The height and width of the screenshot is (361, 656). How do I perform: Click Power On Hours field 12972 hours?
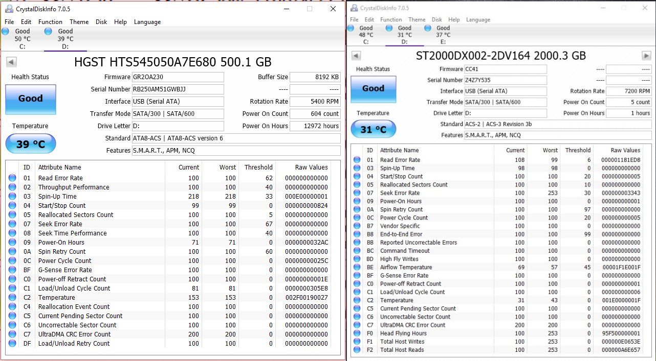[x=315, y=126]
